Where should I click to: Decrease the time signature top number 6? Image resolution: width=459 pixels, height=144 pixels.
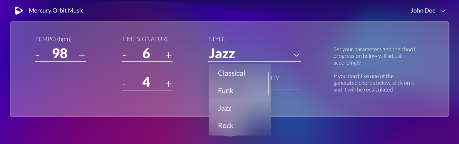[124, 55]
